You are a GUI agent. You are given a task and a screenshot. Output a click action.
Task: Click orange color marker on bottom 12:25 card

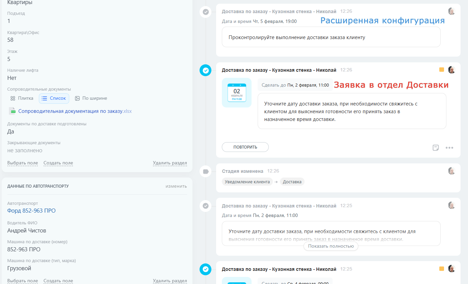[441, 269]
